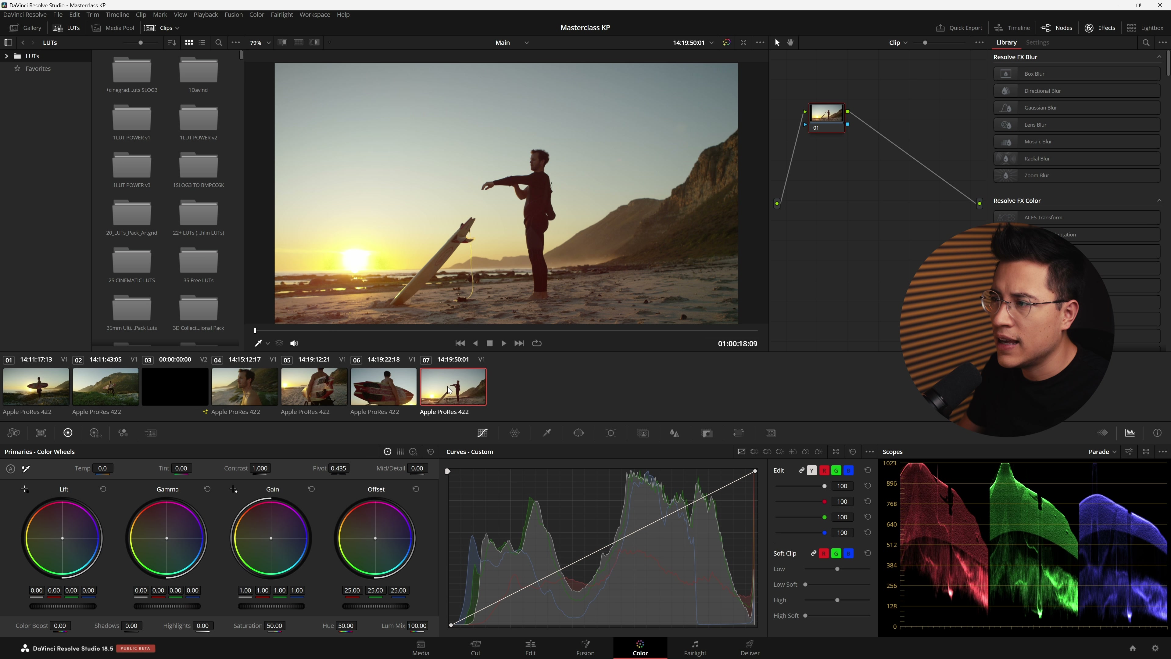The image size is (1171, 659).
Task: Open the Magic Mask palette
Action: [x=643, y=433]
